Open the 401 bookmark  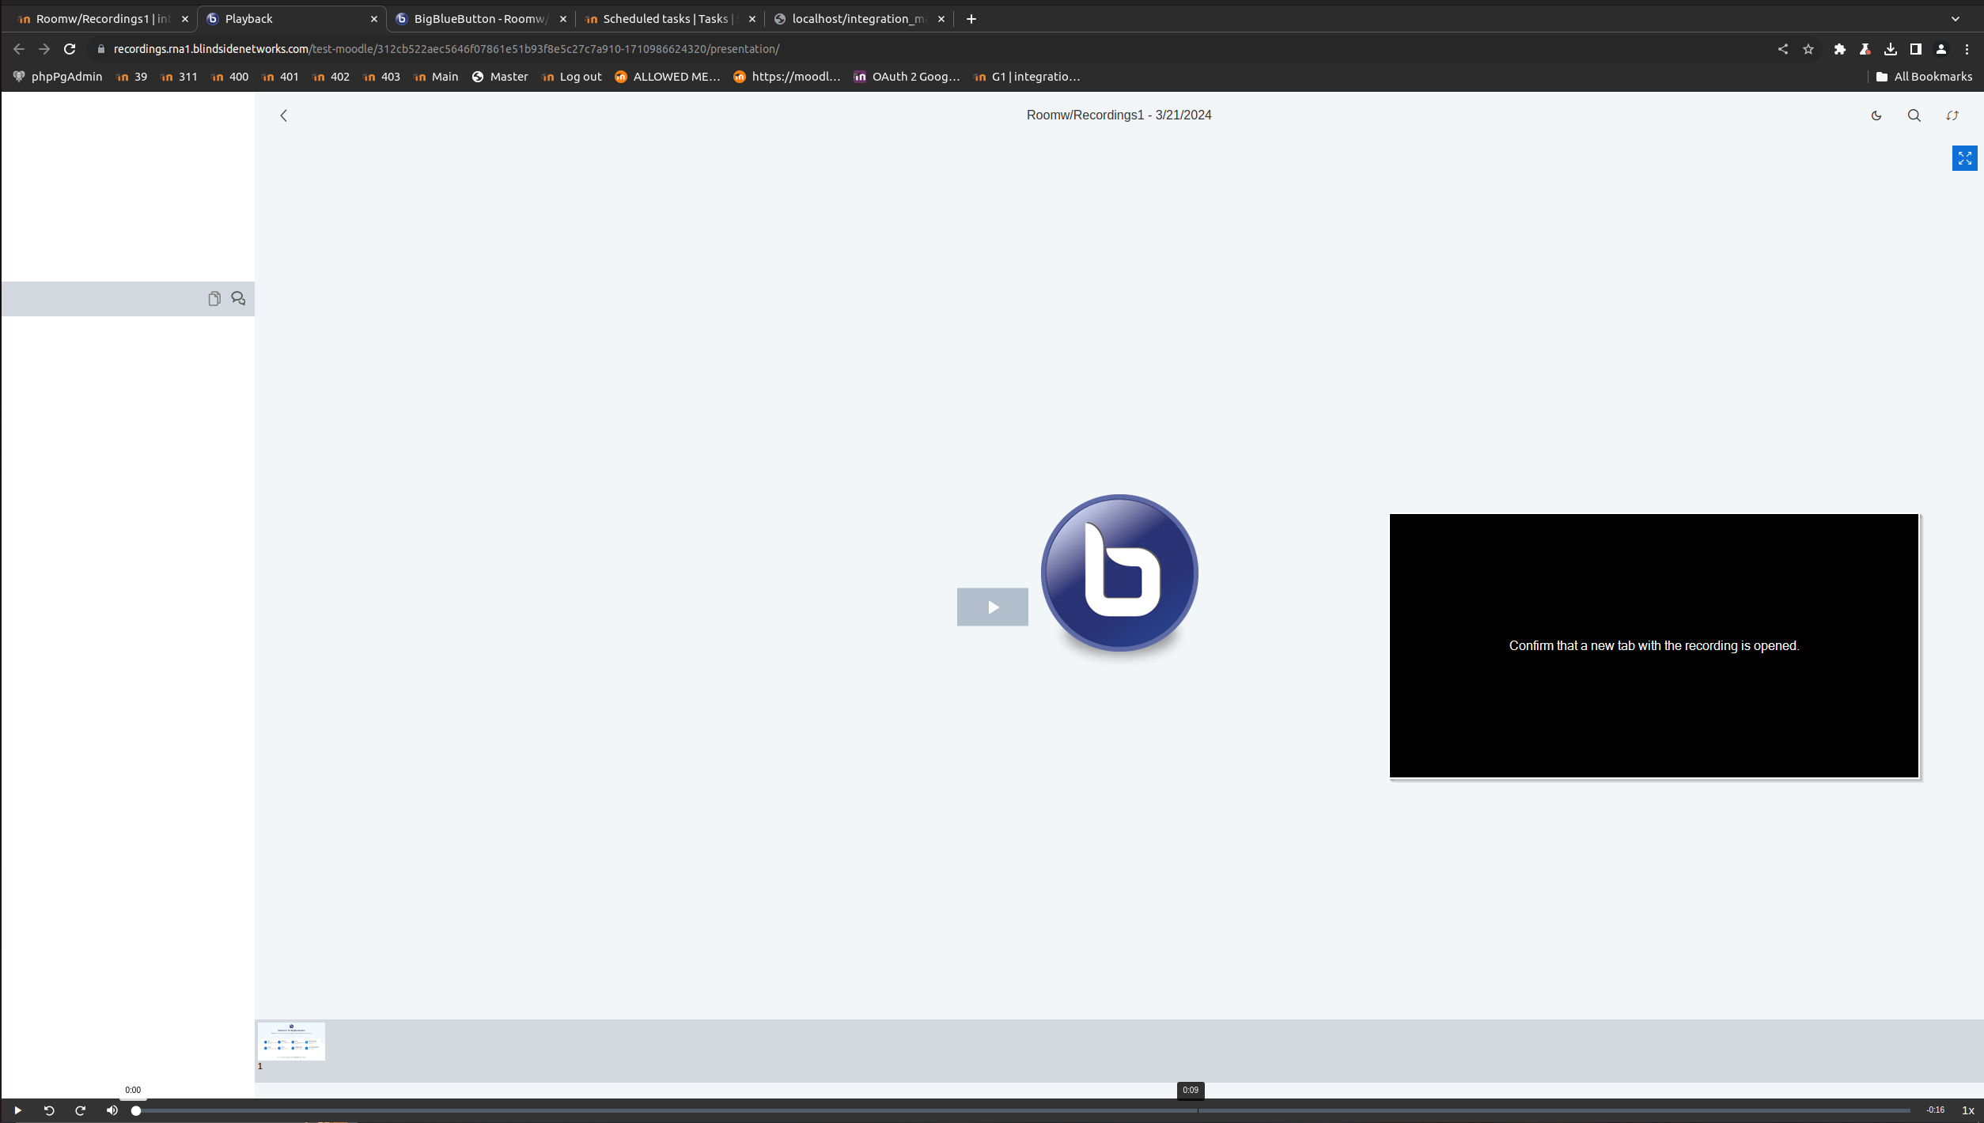281,77
